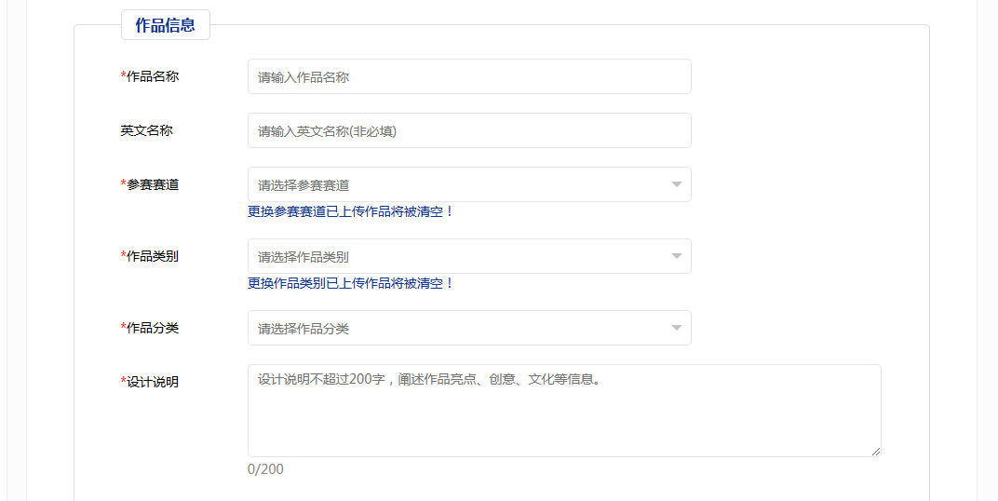The width and height of the screenshot is (998, 501).
Task: Click the 更换作品类别 warning text
Action: coord(350,283)
